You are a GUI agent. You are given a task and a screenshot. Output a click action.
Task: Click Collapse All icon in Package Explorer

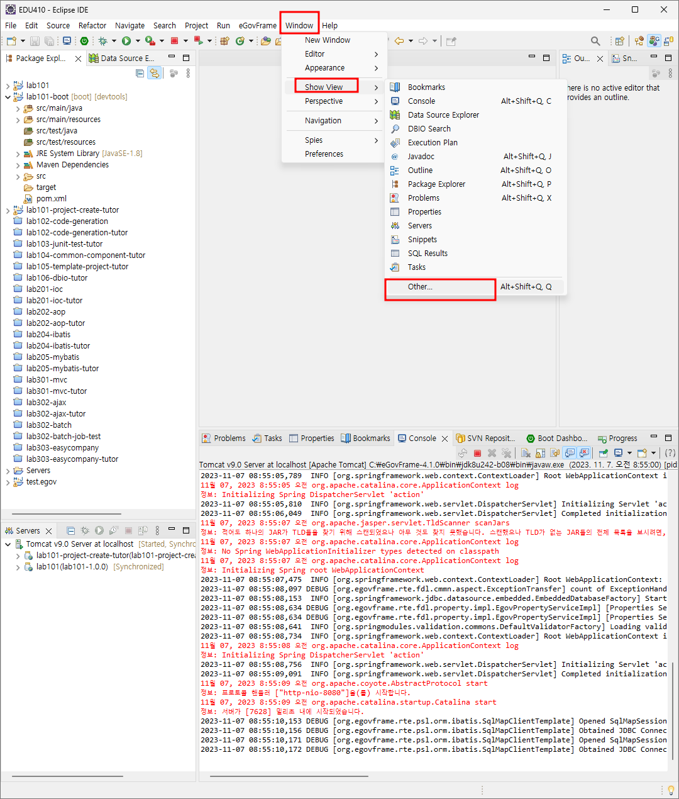pyautogui.click(x=140, y=73)
